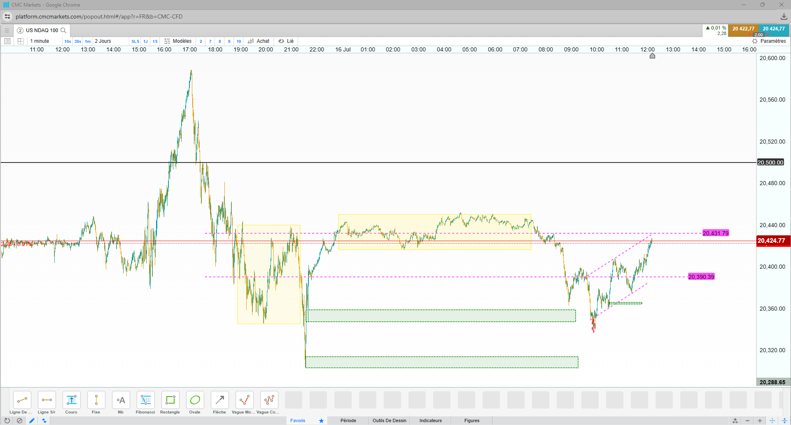Click the crosshair cursor icon
The image size is (791, 425).
tap(772, 420)
